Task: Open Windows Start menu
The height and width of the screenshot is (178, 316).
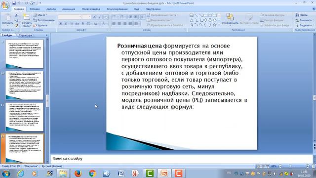Action: [6, 174]
